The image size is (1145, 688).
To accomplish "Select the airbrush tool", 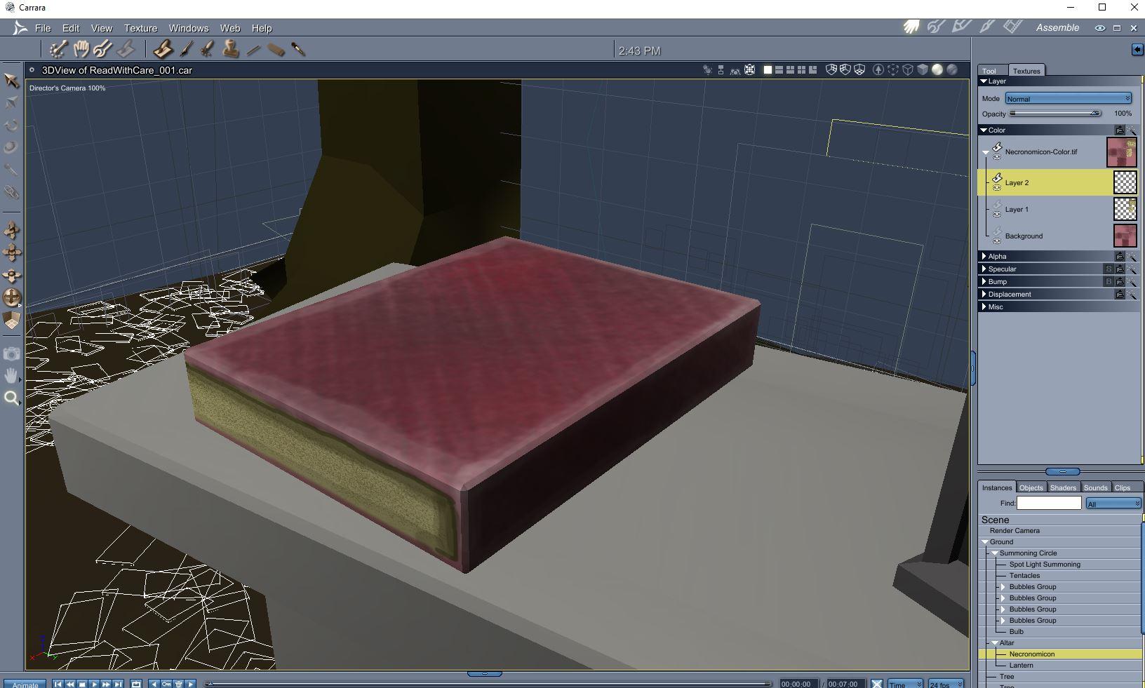I will coord(208,49).
